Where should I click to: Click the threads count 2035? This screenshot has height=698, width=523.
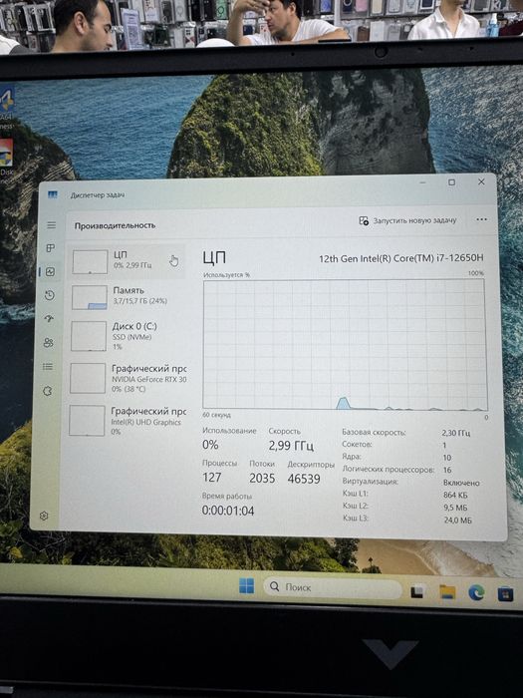pos(262,478)
